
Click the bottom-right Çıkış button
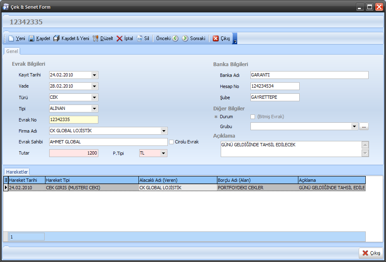(371, 253)
